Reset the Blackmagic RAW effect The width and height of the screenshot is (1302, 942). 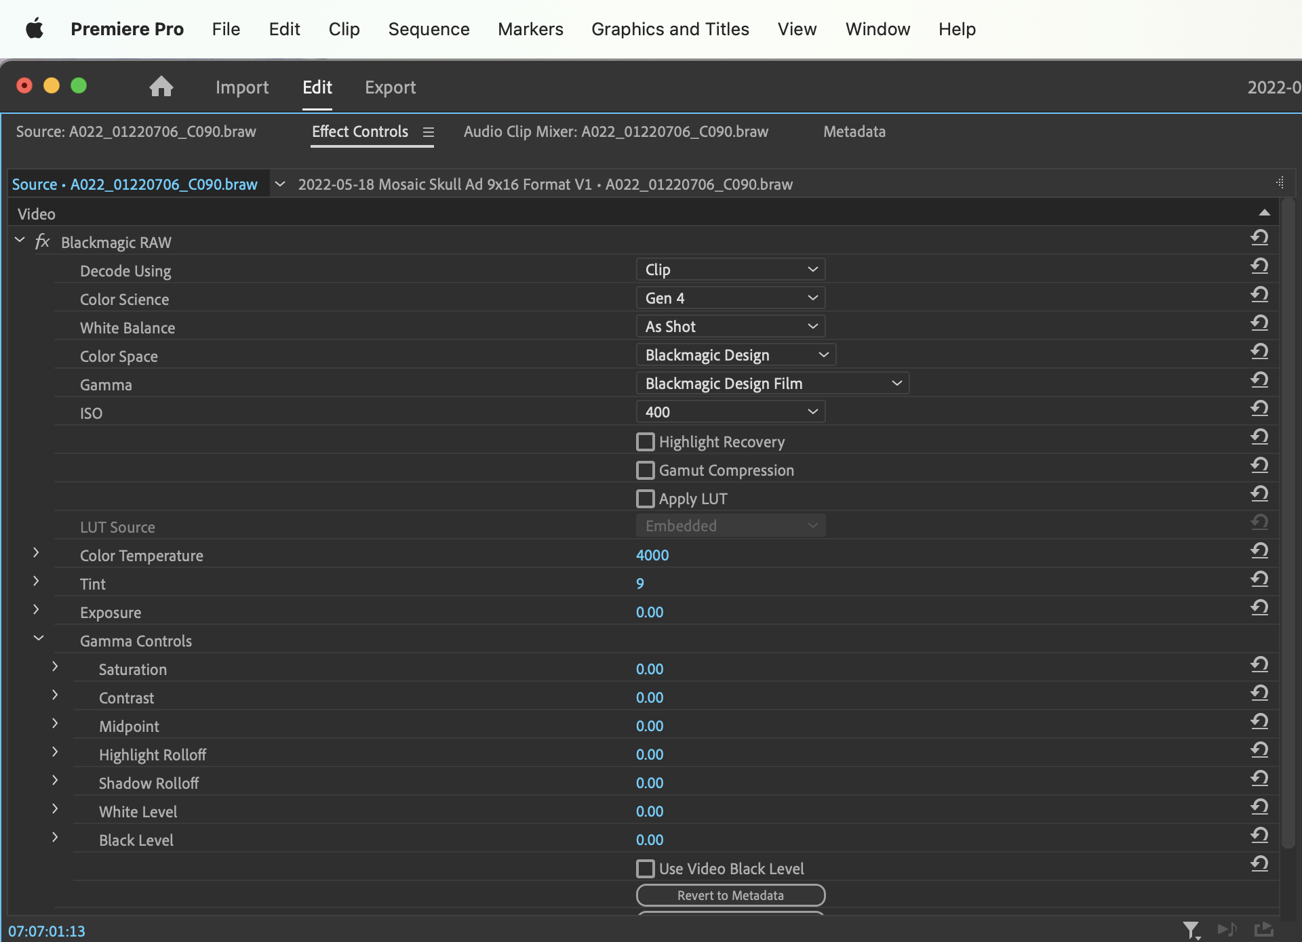(x=1260, y=237)
